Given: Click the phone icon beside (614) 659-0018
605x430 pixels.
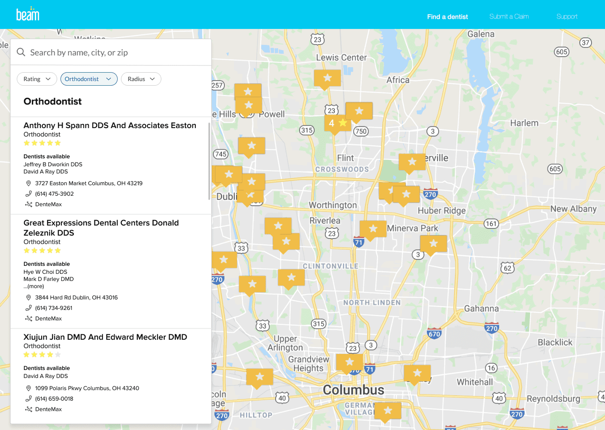Looking at the screenshot, I should click(29, 399).
